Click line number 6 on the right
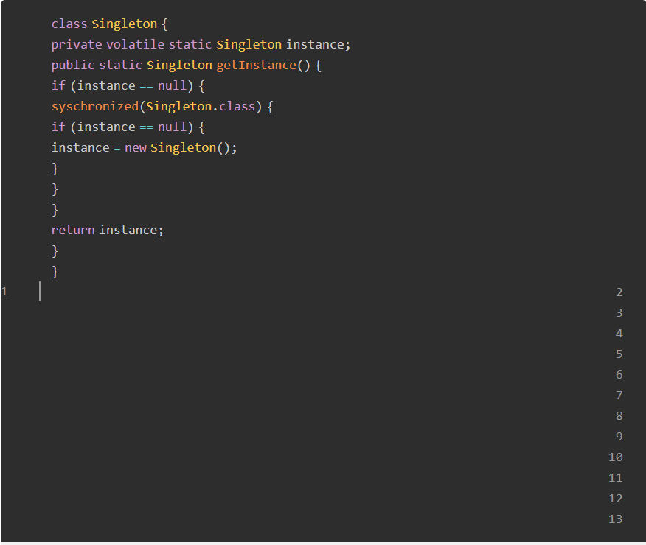The image size is (646, 545). pos(619,375)
